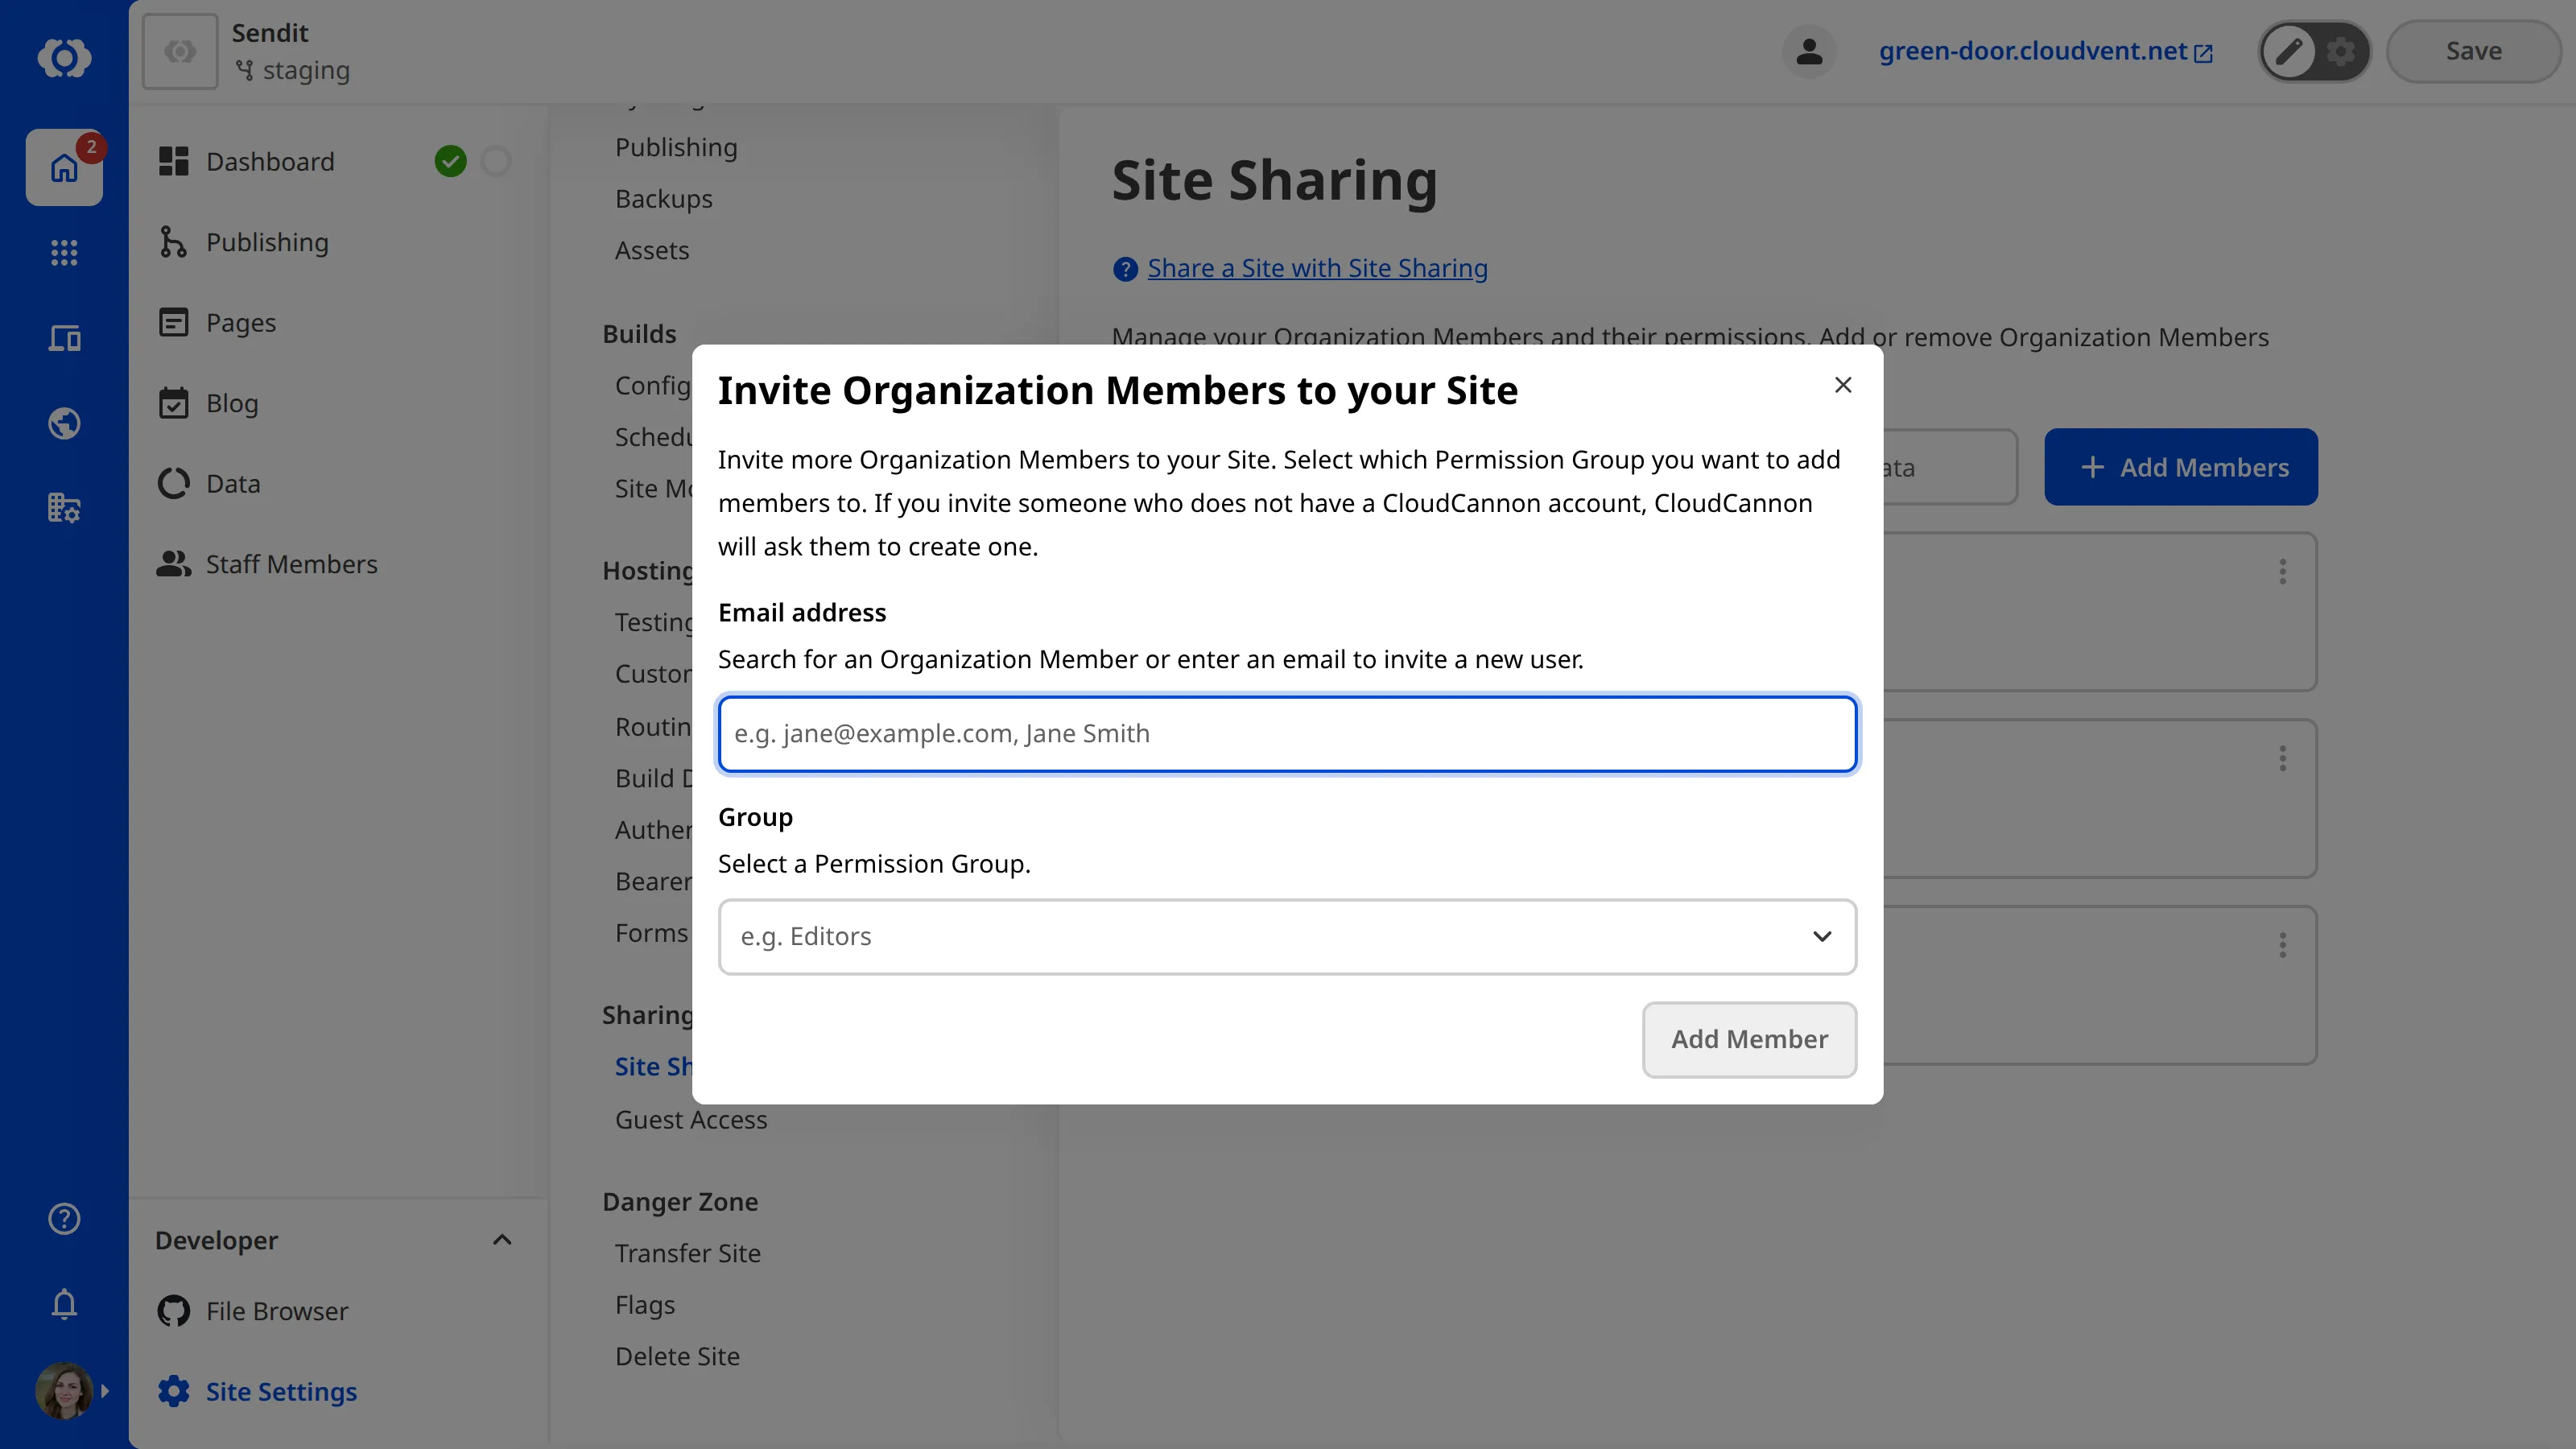Select Guest Access under Sharing
The image size is (2576, 1449).
[691, 1120]
